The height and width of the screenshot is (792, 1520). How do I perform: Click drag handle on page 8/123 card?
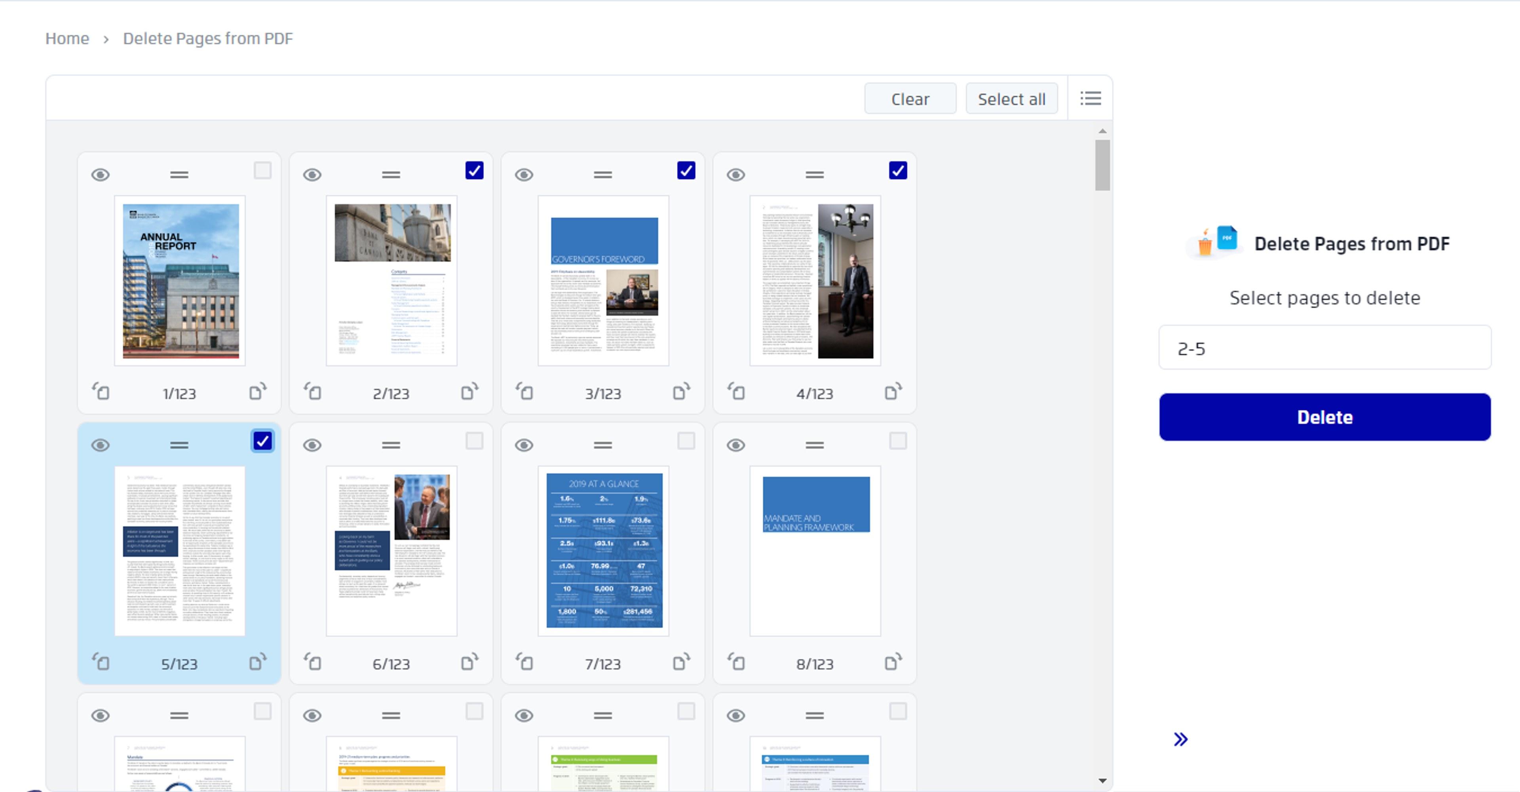click(815, 445)
